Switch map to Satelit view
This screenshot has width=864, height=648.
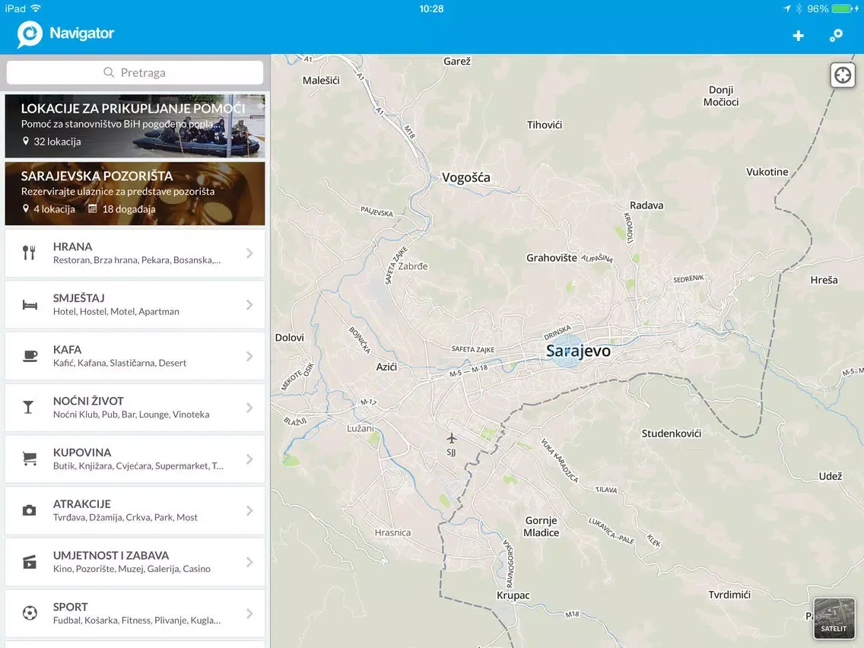pyautogui.click(x=834, y=618)
